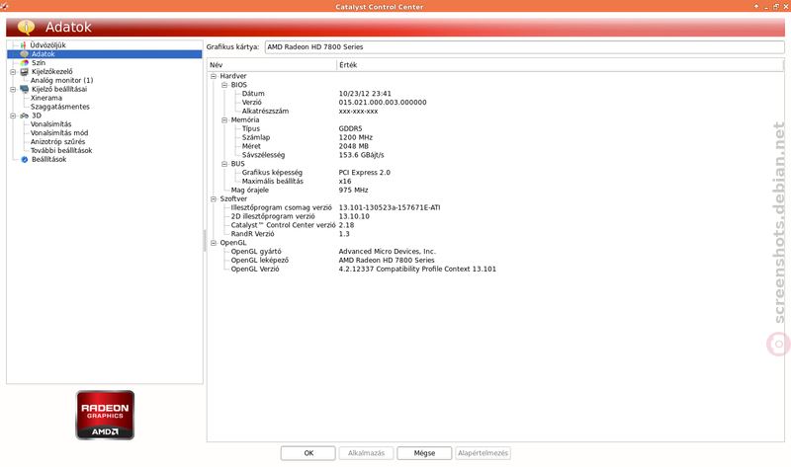Select the Dátum row
791x467 pixels.
coord(495,94)
